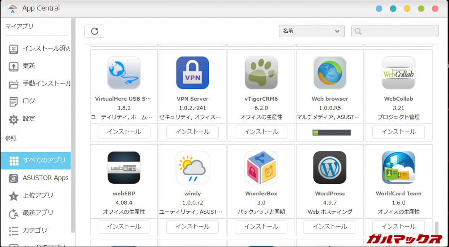The height and width of the screenshot is (247, 449).
Task: Expand the 名前 sort dropdown
Action: point(311,31)
